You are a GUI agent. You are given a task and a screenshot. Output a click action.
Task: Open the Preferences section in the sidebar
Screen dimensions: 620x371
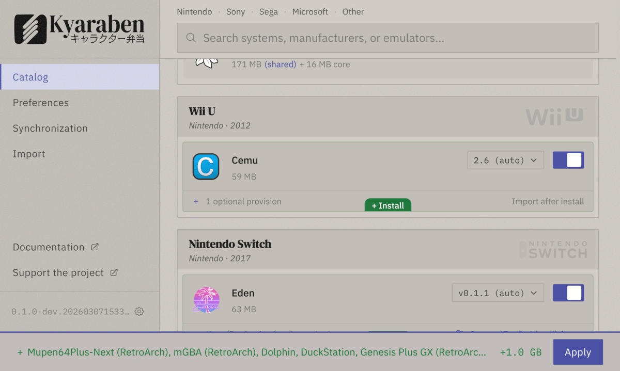(40, 103)
